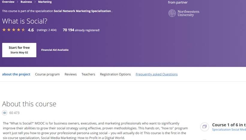
Task: Open Social Network Marketing Specialization link
Action: (x=82, y=11)
